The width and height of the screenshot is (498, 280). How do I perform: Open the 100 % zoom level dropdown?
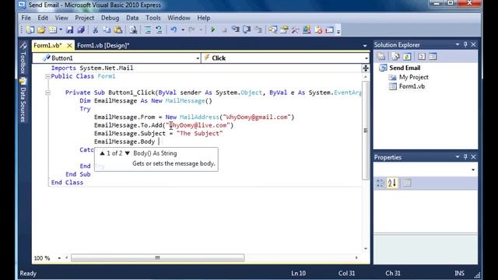pyautogui.click(x=59, y=258)
